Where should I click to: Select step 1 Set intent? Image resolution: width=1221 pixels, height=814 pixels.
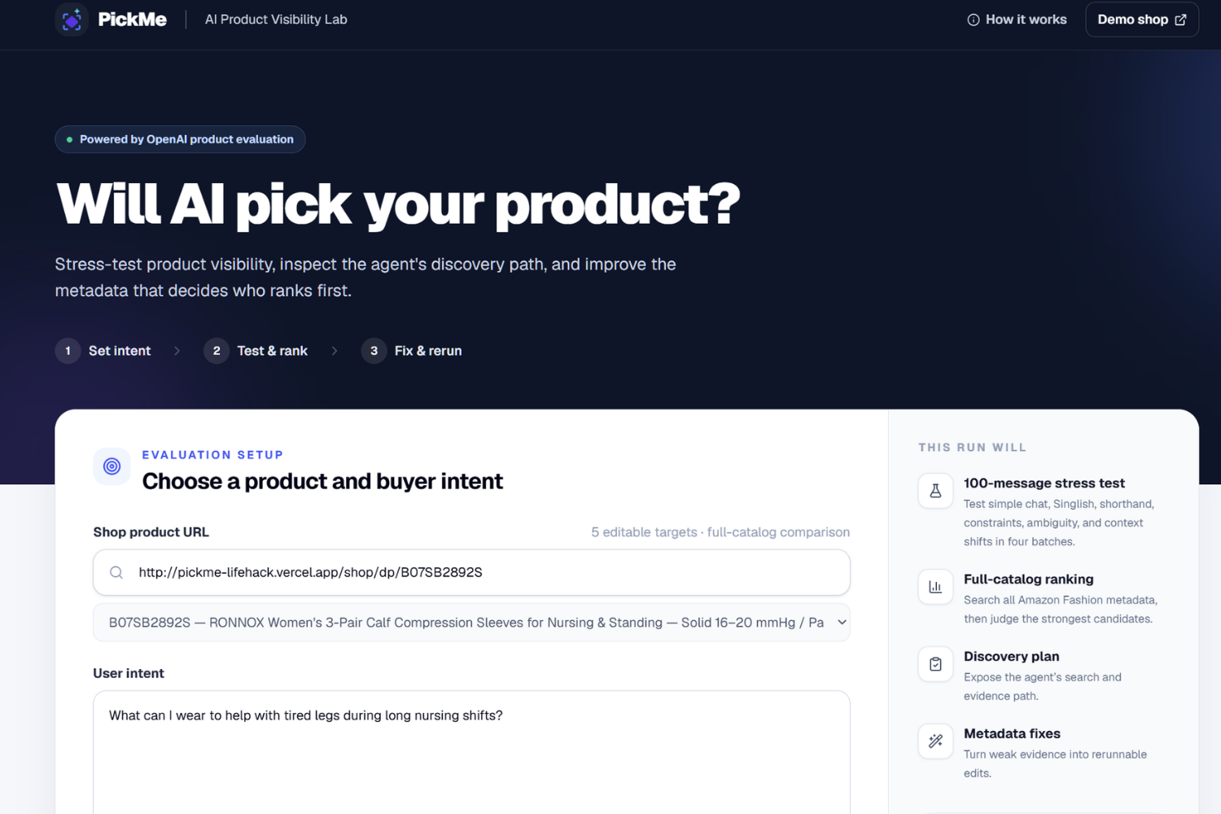103,351
